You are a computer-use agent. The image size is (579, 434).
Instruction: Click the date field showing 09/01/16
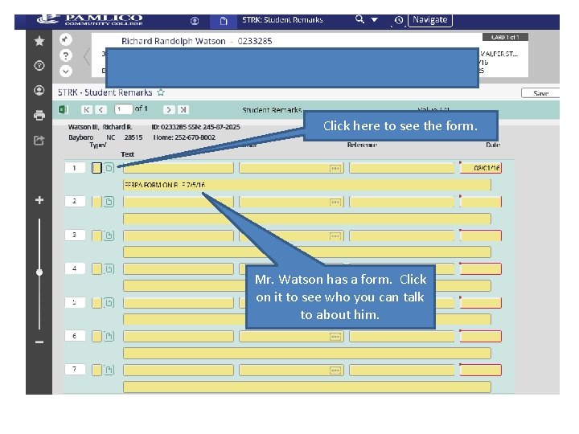[x=480, y=168]
